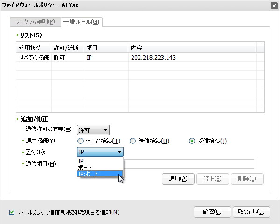The height and width of the screenshot is (224, 280).
Task: Confirm with the 確認(O) button
Action: pos(212,212)
